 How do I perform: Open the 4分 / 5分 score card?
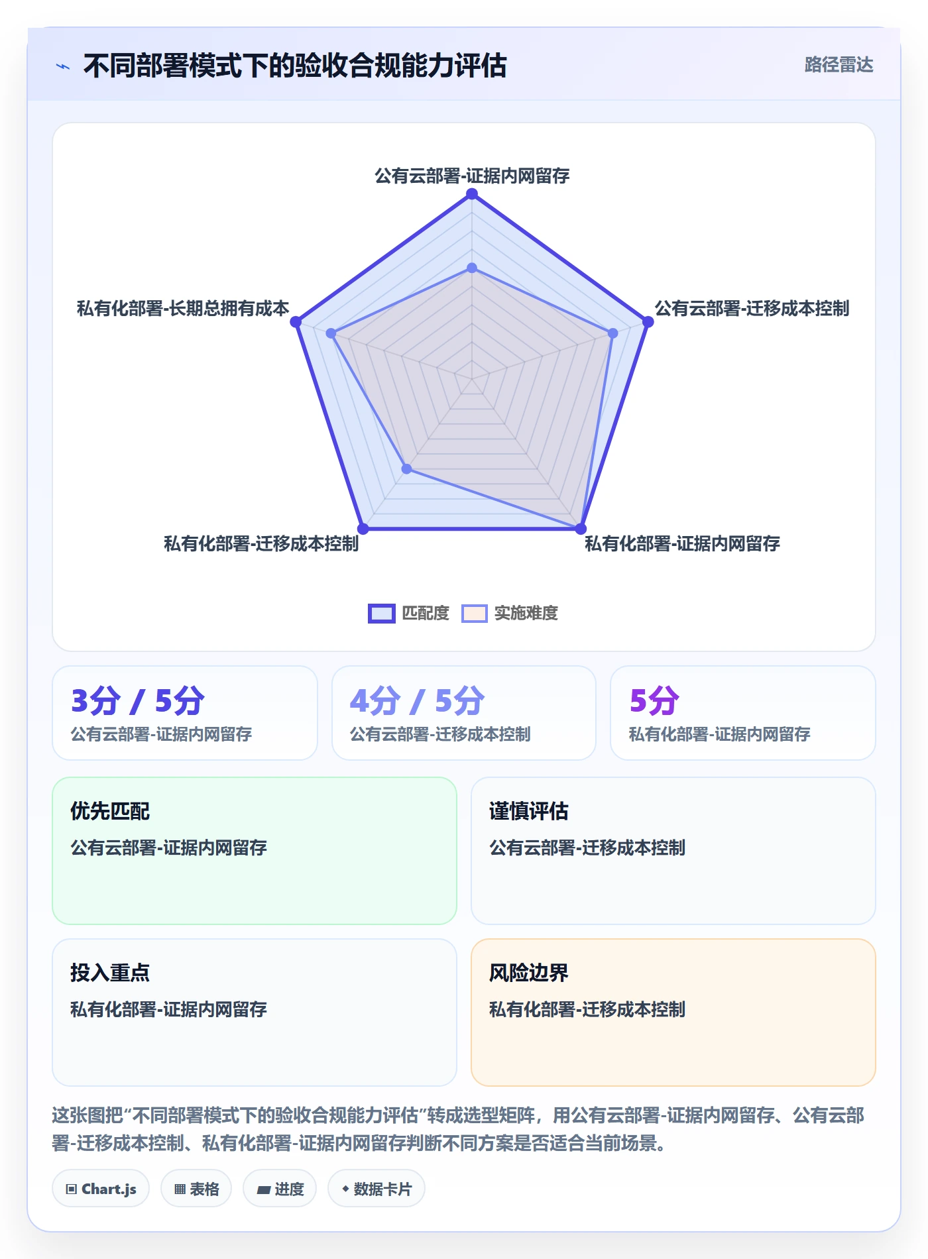(464, 713)
